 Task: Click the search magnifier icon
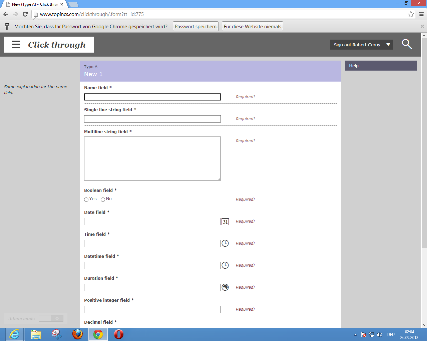point(407,44)
